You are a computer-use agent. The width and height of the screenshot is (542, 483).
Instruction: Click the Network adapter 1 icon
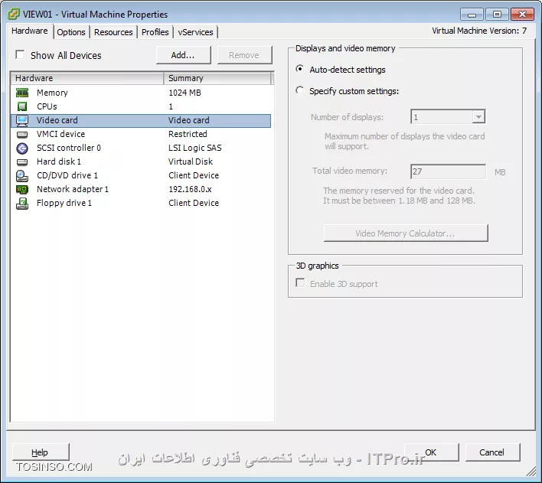(x=22, y=190)
